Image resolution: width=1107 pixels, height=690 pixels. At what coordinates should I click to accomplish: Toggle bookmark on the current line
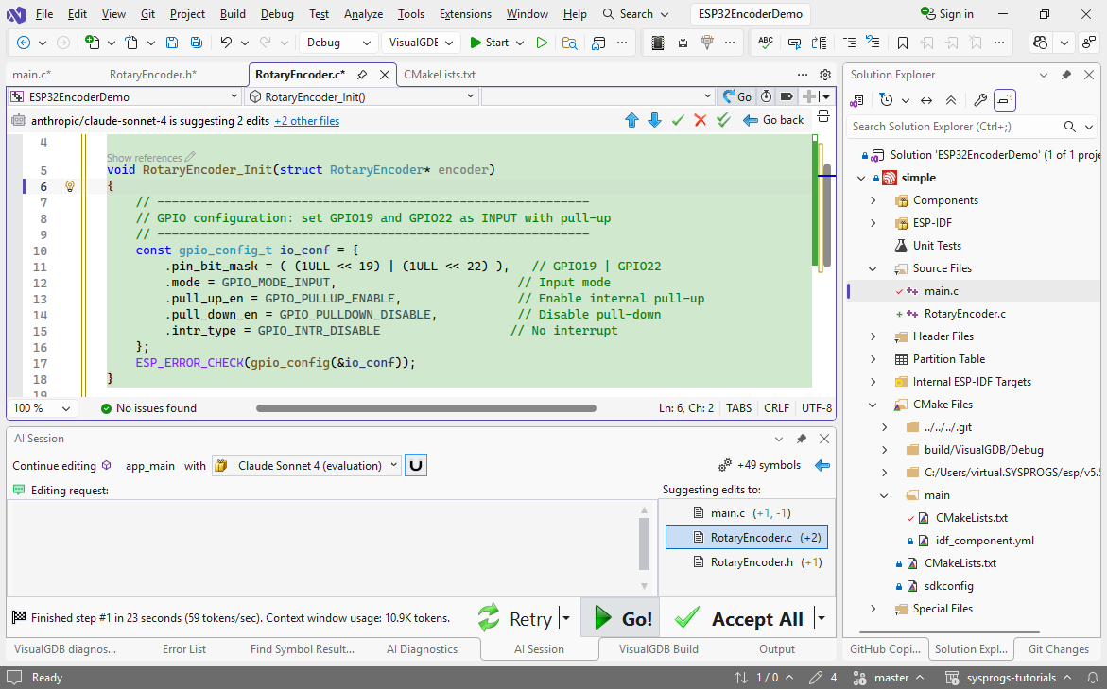[x=903, y=43]
